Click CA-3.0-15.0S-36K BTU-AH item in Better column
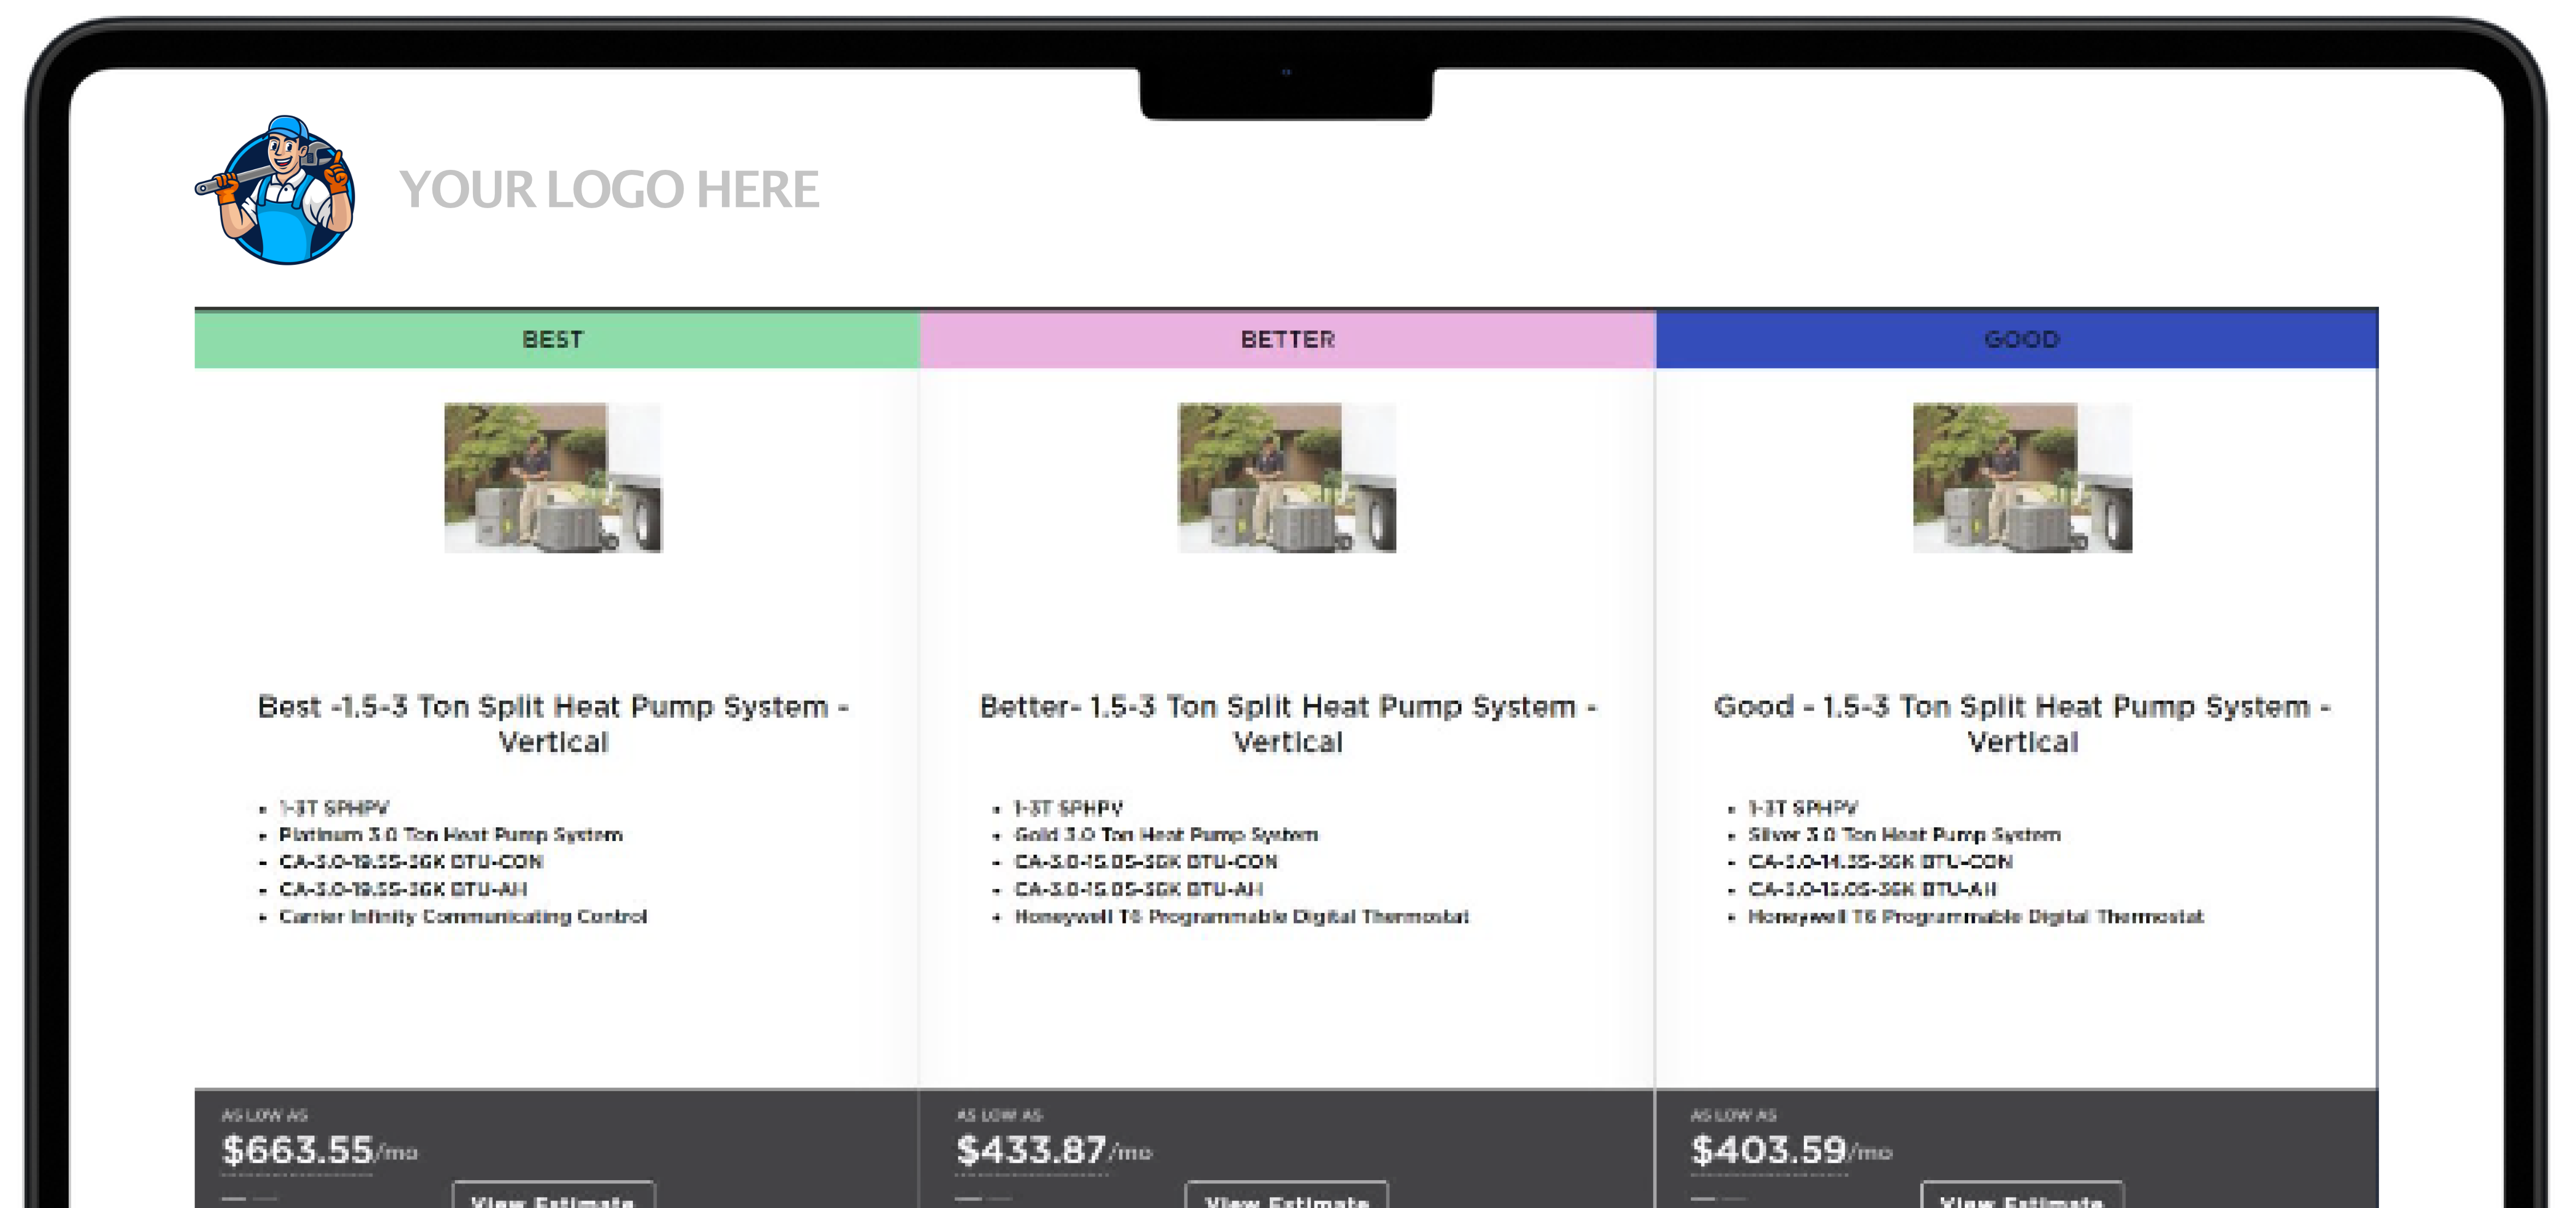The width and height of the screenshot is (2576, 1208). tap(1139, 890)
